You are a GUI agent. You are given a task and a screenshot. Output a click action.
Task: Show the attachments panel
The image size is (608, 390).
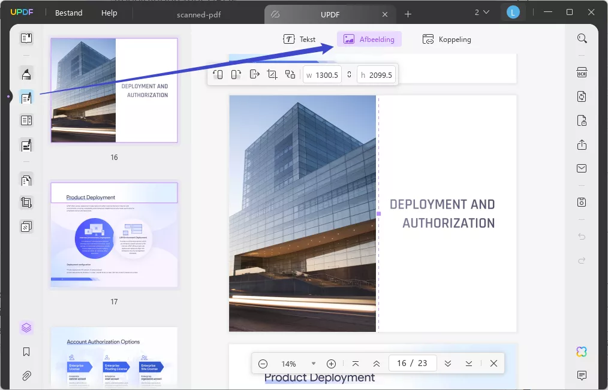pos(26,376)
